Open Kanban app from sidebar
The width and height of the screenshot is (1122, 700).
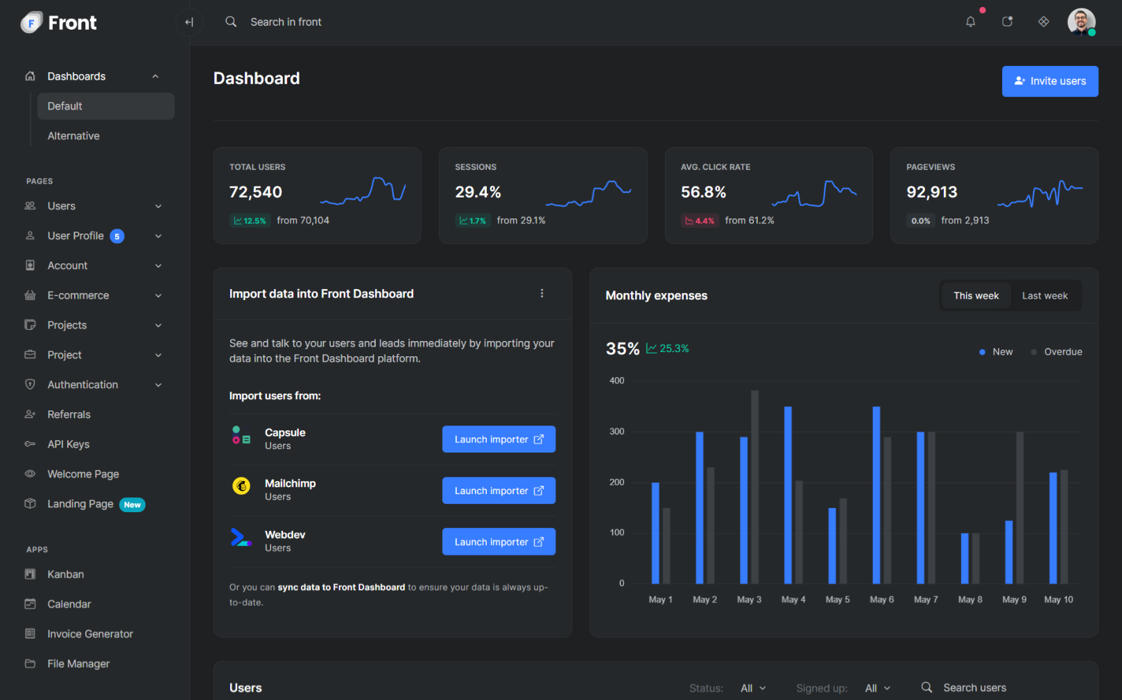pos(65,575)
